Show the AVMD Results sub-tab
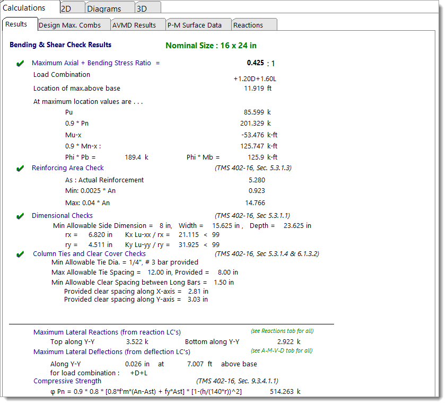 tap(134, 25)
